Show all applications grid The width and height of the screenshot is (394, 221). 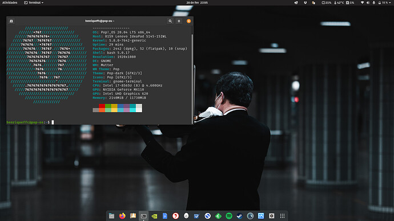click(282, 216)
